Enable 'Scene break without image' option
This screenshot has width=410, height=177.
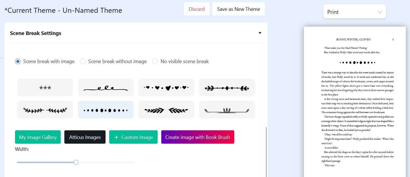tap(83, 61)
